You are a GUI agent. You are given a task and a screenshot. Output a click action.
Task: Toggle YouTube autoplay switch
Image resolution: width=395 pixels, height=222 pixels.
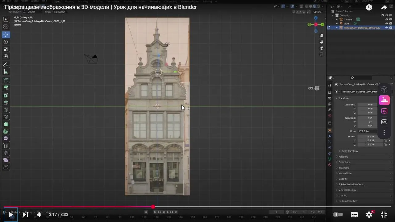(338, 215)
